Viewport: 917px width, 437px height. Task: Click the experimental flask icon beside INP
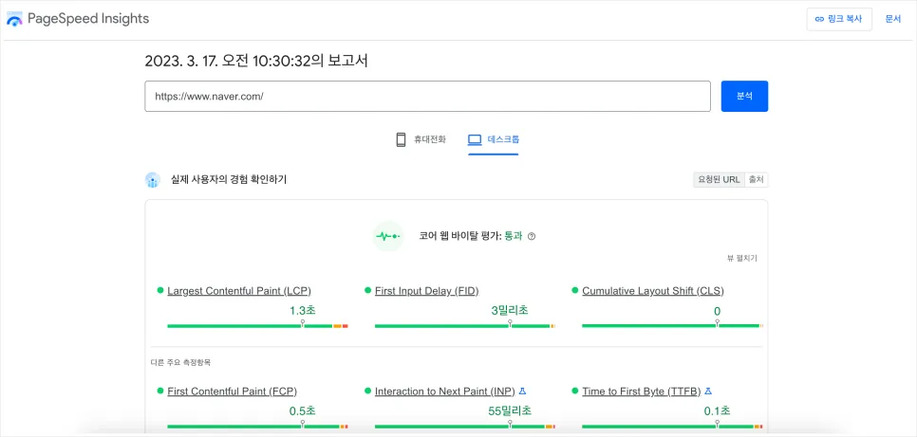tap(523, 391)
